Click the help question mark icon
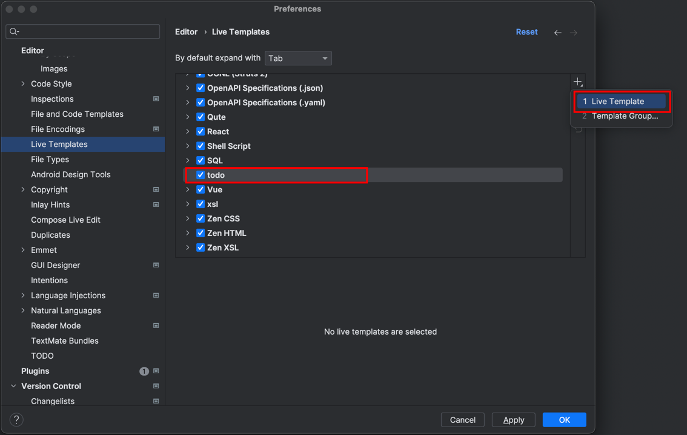 coord(16,419)
